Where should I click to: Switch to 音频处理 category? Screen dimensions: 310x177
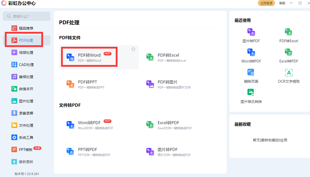click(x=27, y=77)
